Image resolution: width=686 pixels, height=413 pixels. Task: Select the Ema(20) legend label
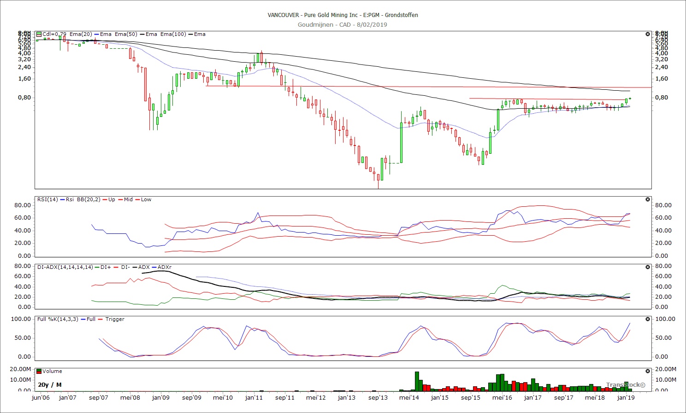[81, 34]
